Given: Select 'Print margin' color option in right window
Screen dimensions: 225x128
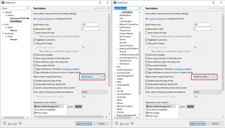Looking at the screenshot, I should (x=154, y=113).
